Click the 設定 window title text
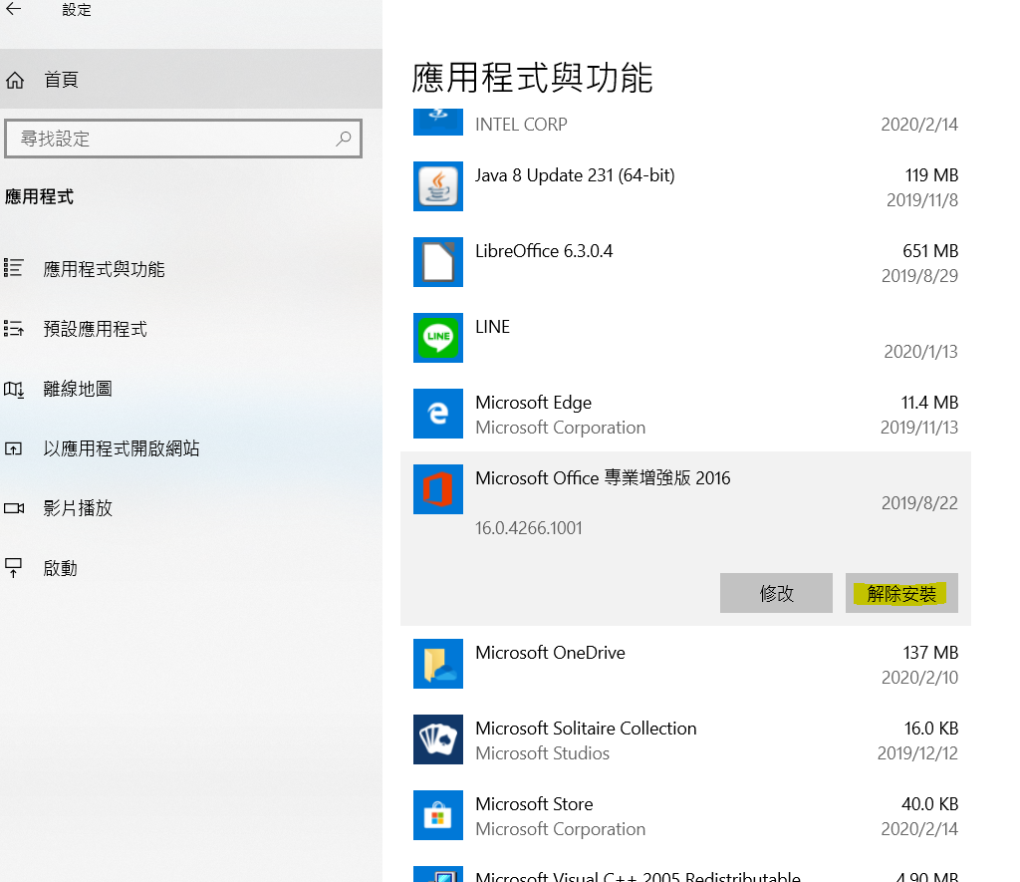 point(77,10)
